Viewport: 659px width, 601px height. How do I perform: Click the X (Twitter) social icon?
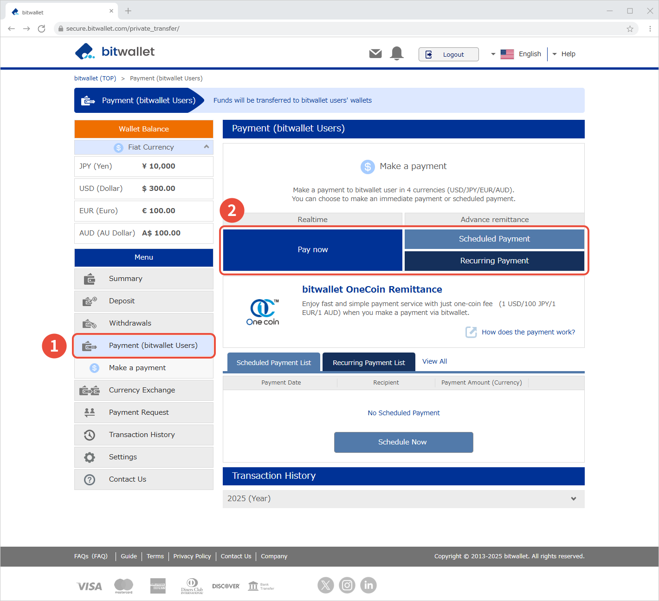tap(326, 585)
